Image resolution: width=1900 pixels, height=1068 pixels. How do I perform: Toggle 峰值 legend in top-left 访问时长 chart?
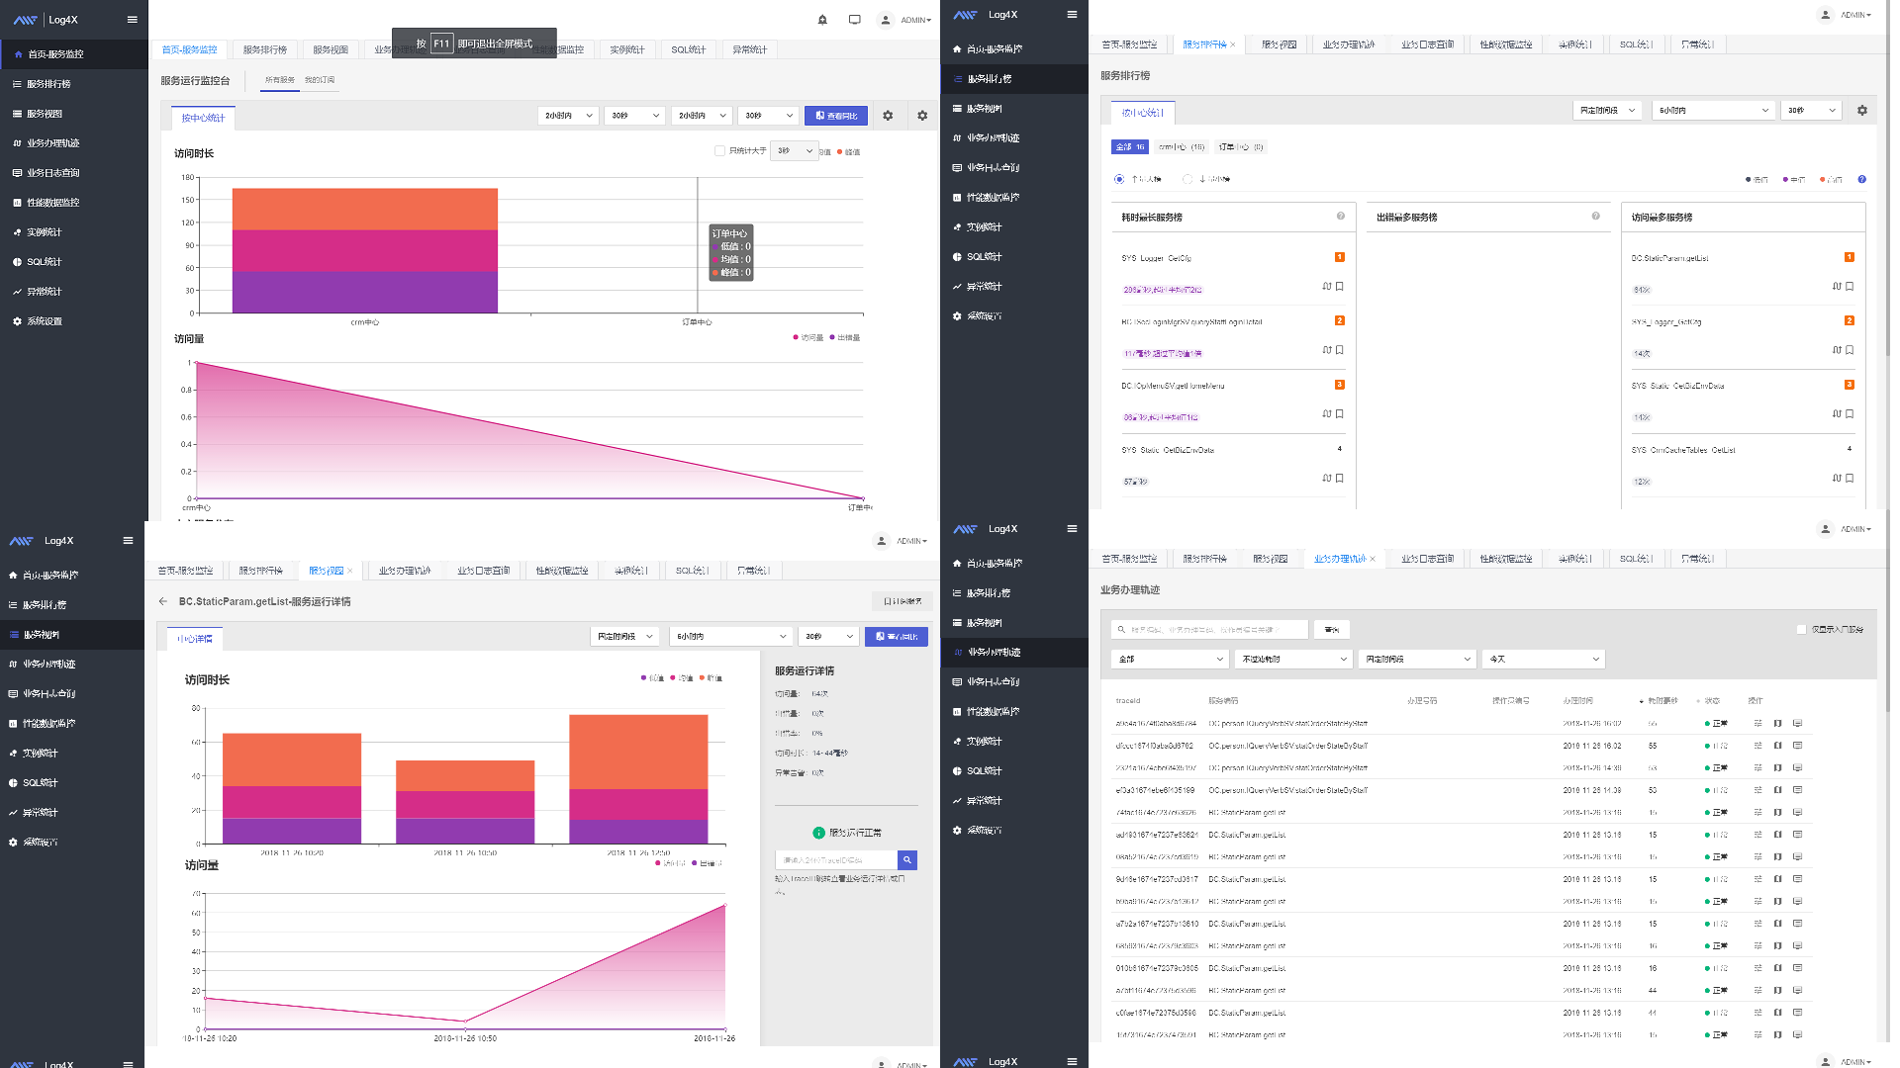pyautogui.click(x=849, y=152)
